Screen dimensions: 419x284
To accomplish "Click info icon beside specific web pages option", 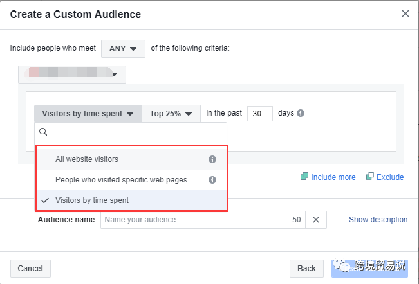I will (212, 180).
